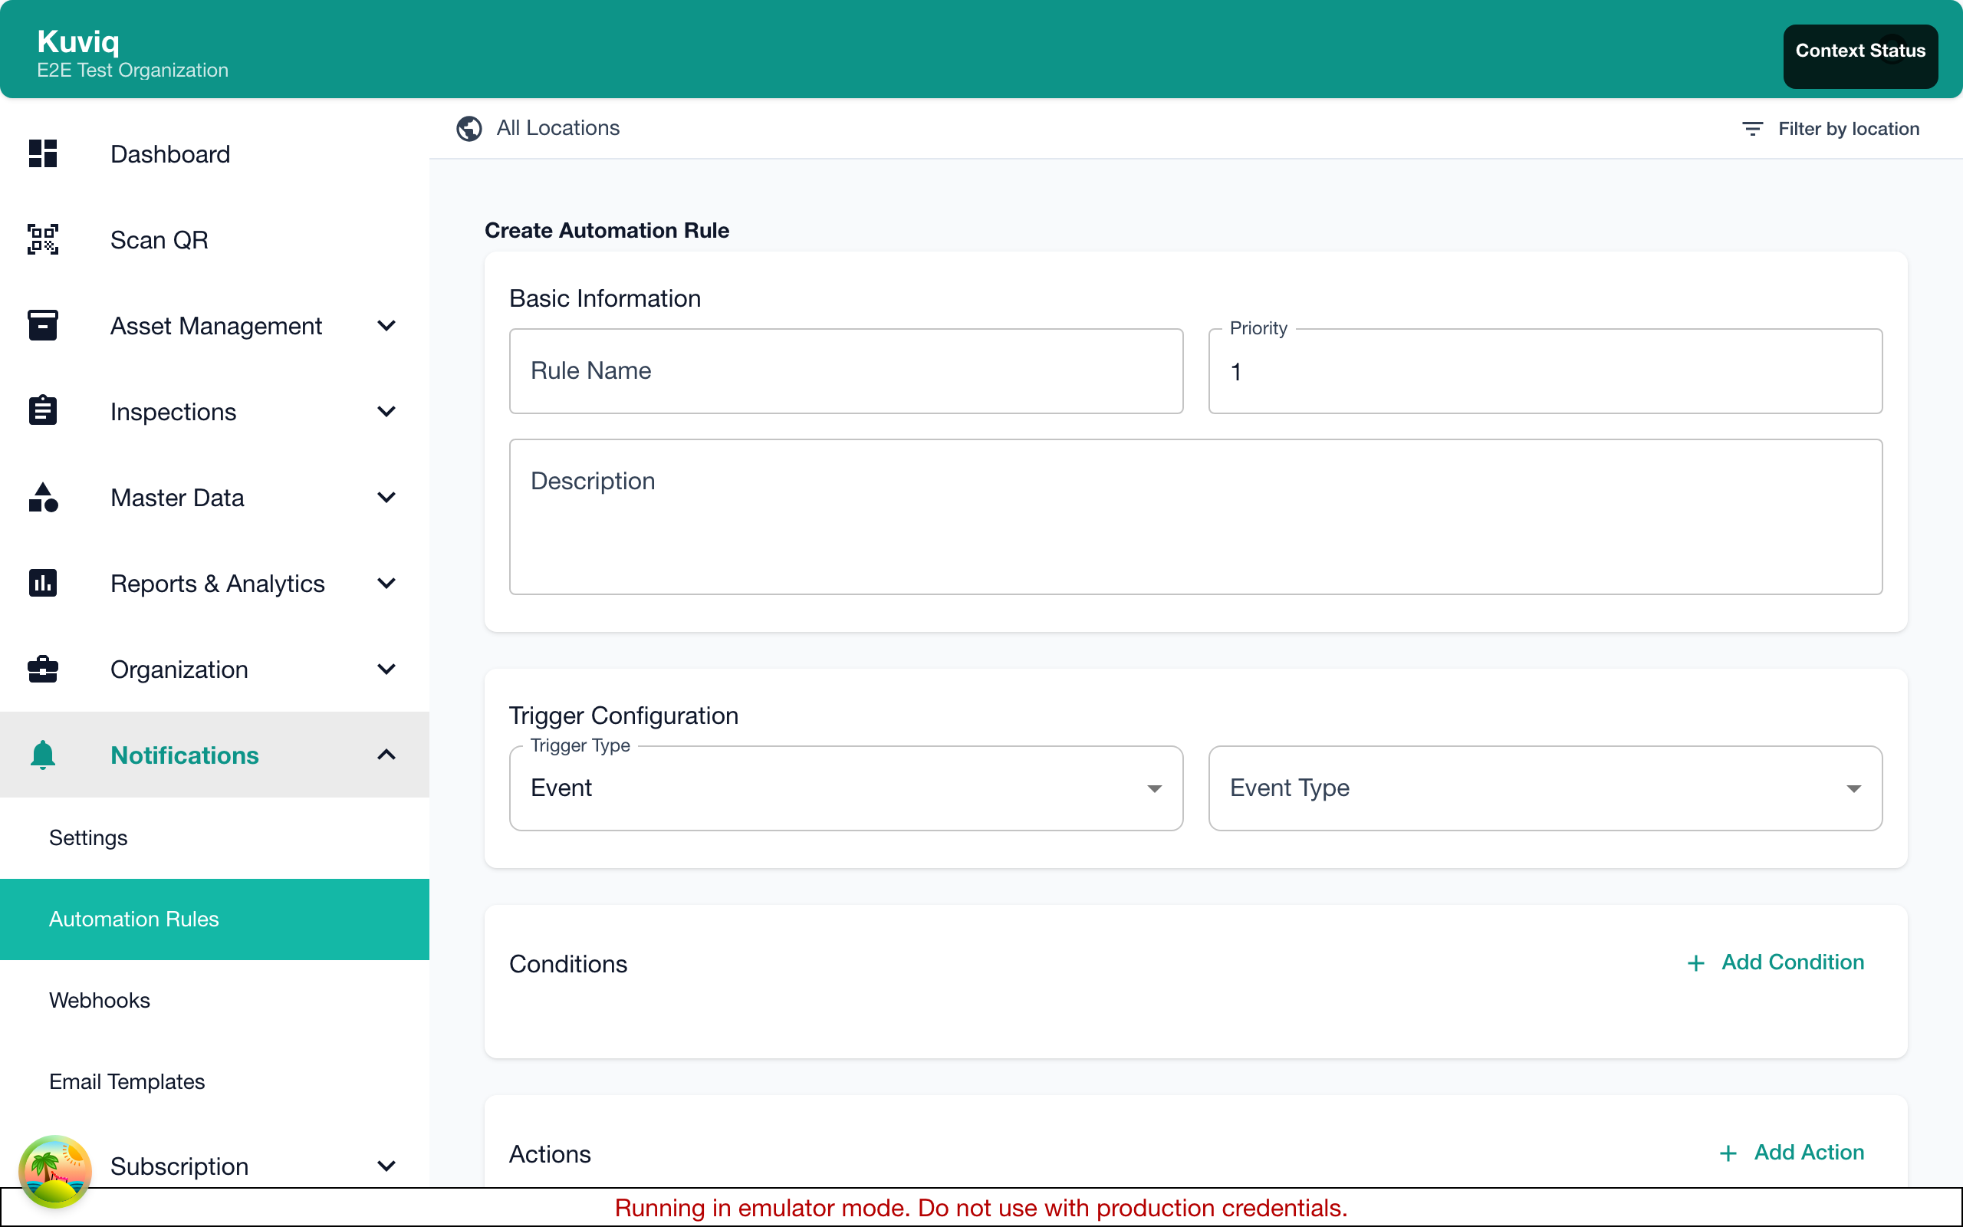Click the Trigger Configuration heading

(x=623, y=715)
